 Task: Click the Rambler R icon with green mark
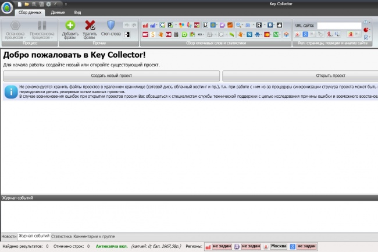point(170,25)
